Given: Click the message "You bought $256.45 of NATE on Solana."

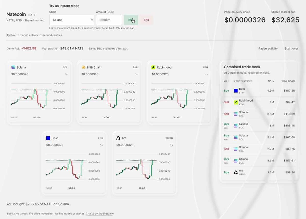Looking at the screenshot, I should point(38,204).
